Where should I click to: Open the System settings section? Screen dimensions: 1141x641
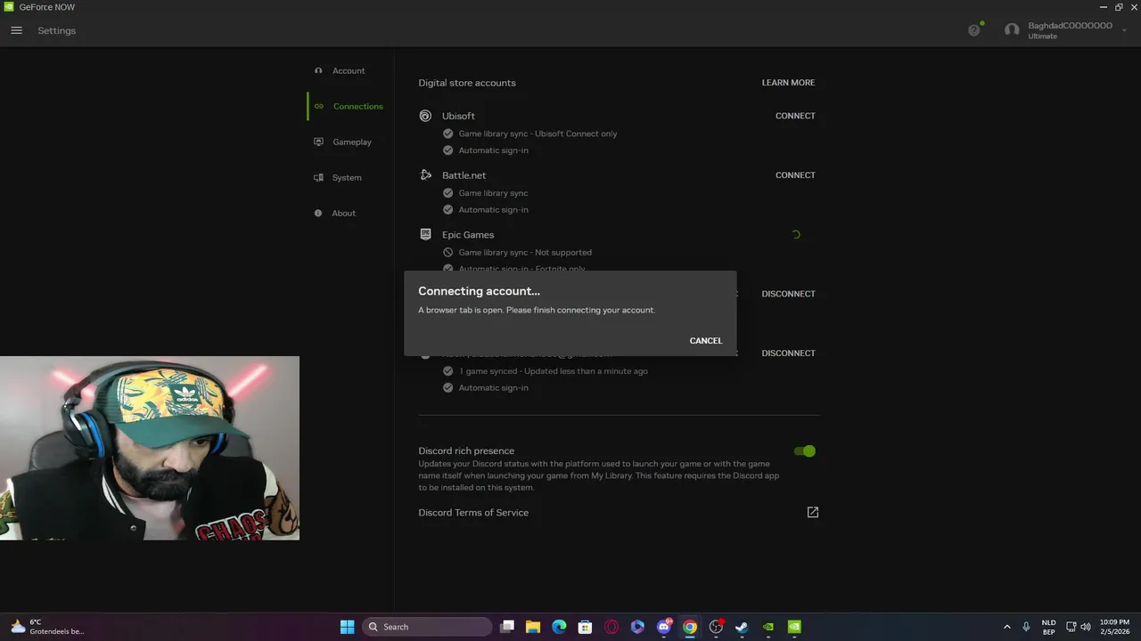coord(347,177)
